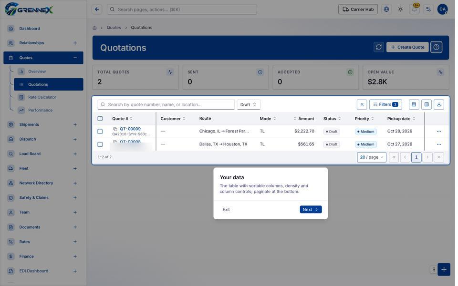Viewport: 458px width, 286px height.
Task: Select the QT-00009 row checkbox
Action: tap(100, 132)
